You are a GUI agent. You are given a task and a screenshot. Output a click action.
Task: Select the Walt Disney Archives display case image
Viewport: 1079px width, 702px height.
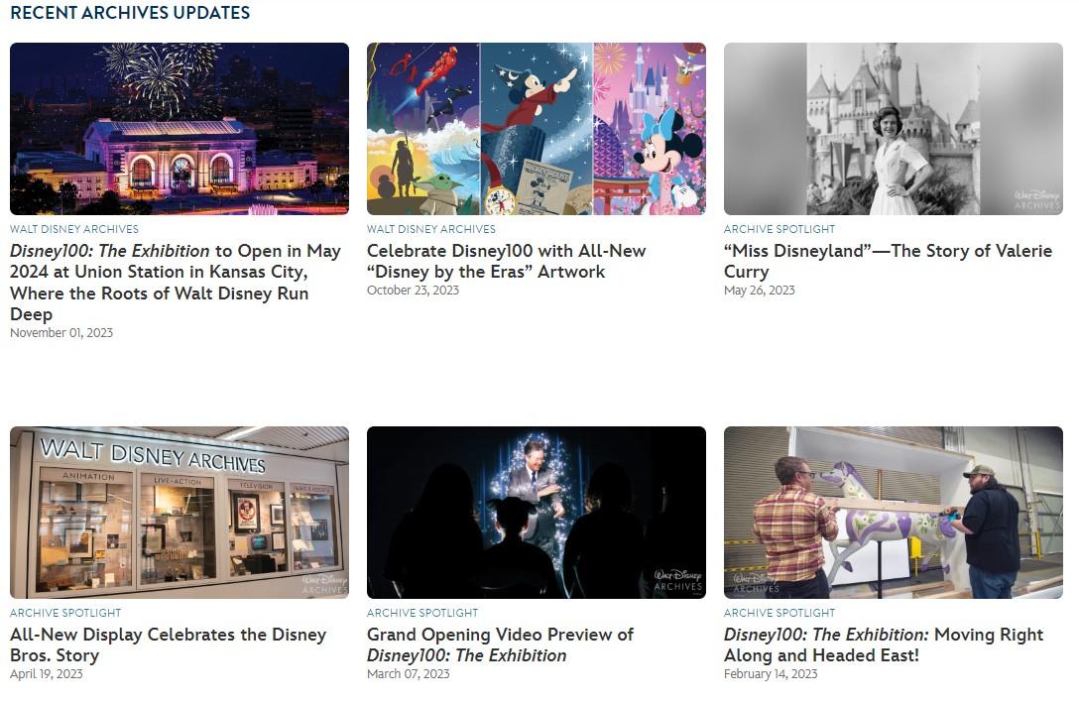click(180, 513)
